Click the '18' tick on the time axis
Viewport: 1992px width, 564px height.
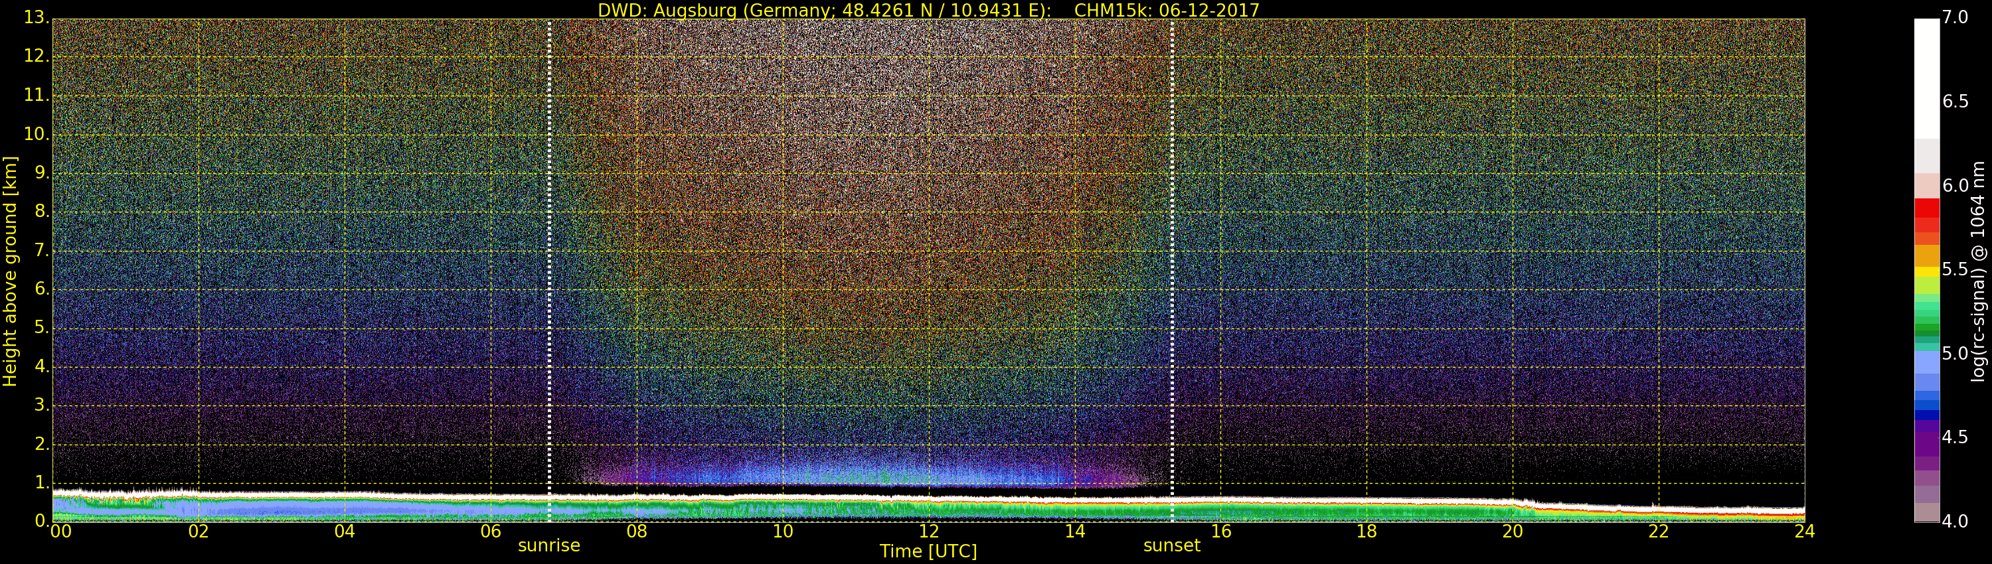coord(1367,531)
